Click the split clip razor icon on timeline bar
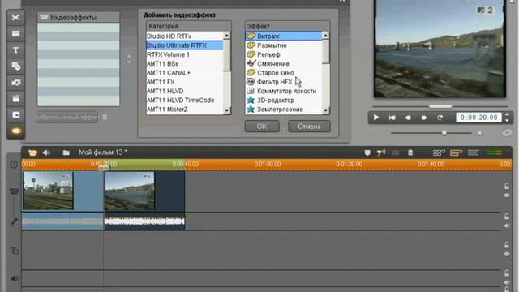The image size is (519, 292). click(395, 152)
